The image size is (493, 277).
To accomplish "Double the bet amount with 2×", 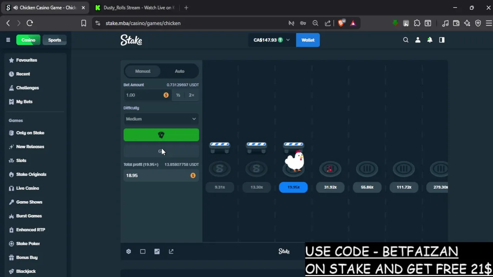I will click(x=191, y=95).
